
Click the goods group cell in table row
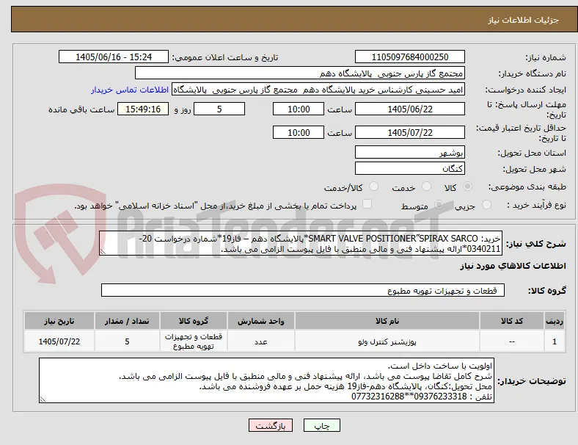point(194,341)
